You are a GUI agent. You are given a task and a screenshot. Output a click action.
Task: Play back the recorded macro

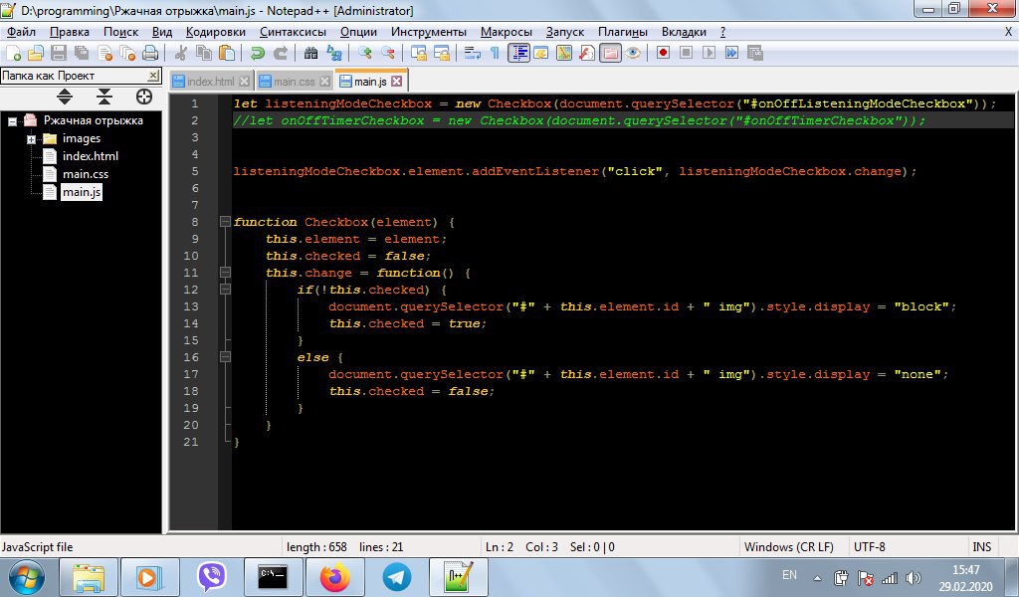click(x=709, y=54)
